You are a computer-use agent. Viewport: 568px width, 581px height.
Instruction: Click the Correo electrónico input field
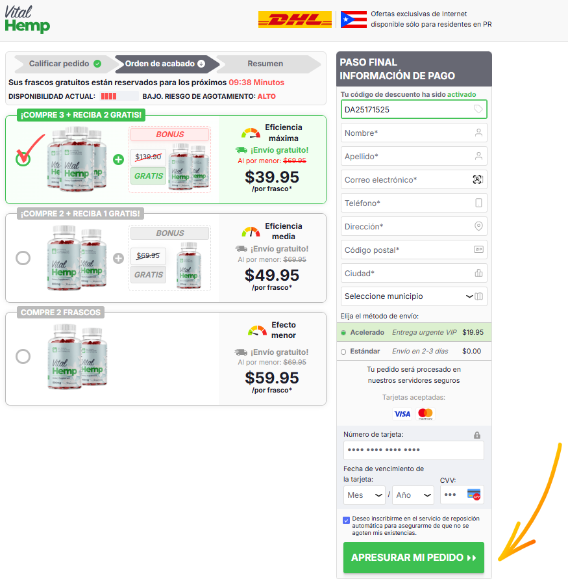[414, 180]
